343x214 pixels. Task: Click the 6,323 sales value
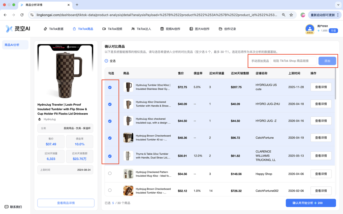coord(51,159)
